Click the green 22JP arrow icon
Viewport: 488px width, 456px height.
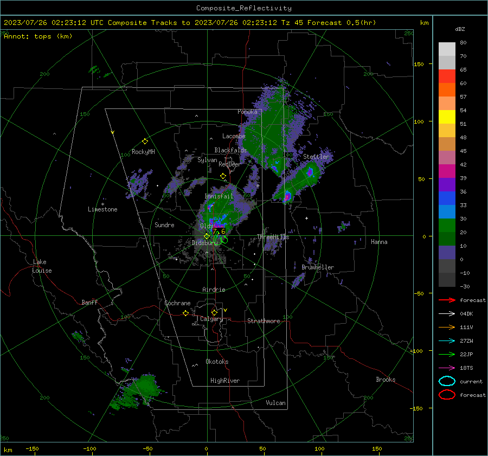pyautogui.click(x=447, y=354)
